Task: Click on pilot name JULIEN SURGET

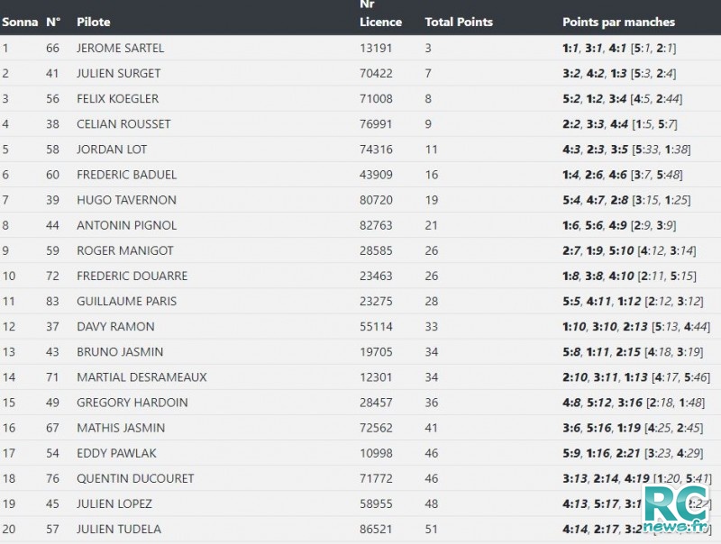Action: (x=119, y=74)
